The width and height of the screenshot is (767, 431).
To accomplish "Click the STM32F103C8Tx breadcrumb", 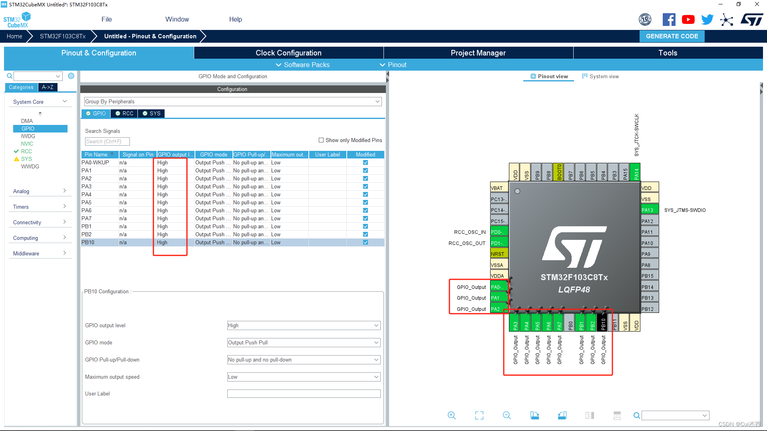I will coord(63,36).
